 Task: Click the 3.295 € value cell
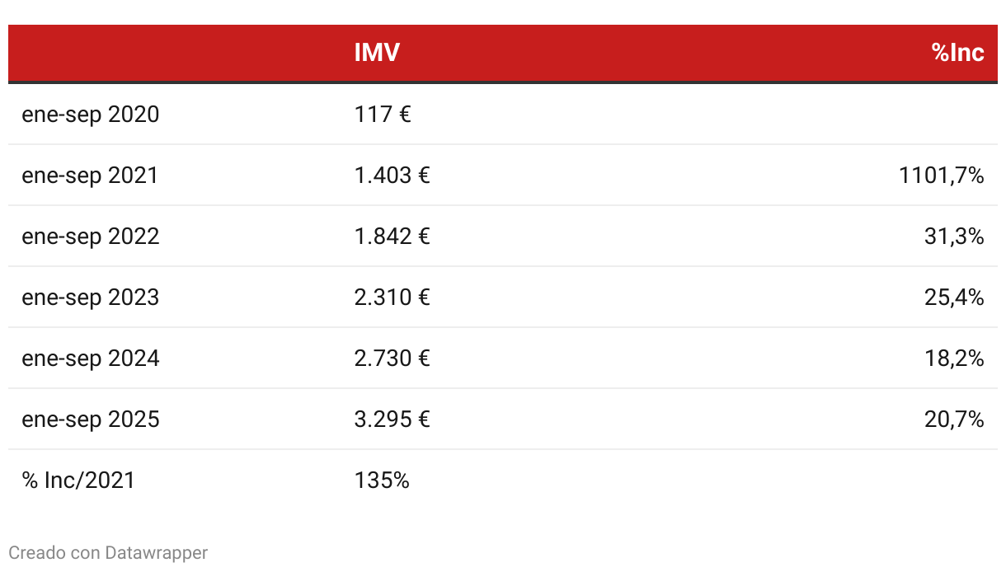[393, 419]
